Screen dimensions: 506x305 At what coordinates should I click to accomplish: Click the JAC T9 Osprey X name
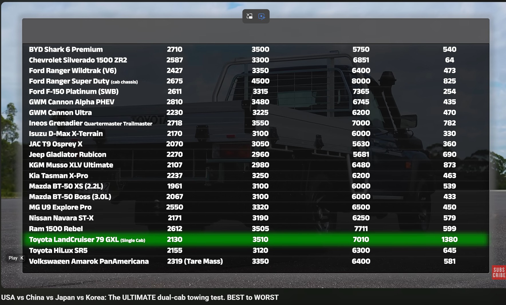click(56, 144)
